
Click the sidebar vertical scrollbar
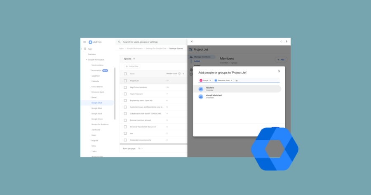(115, 94)
